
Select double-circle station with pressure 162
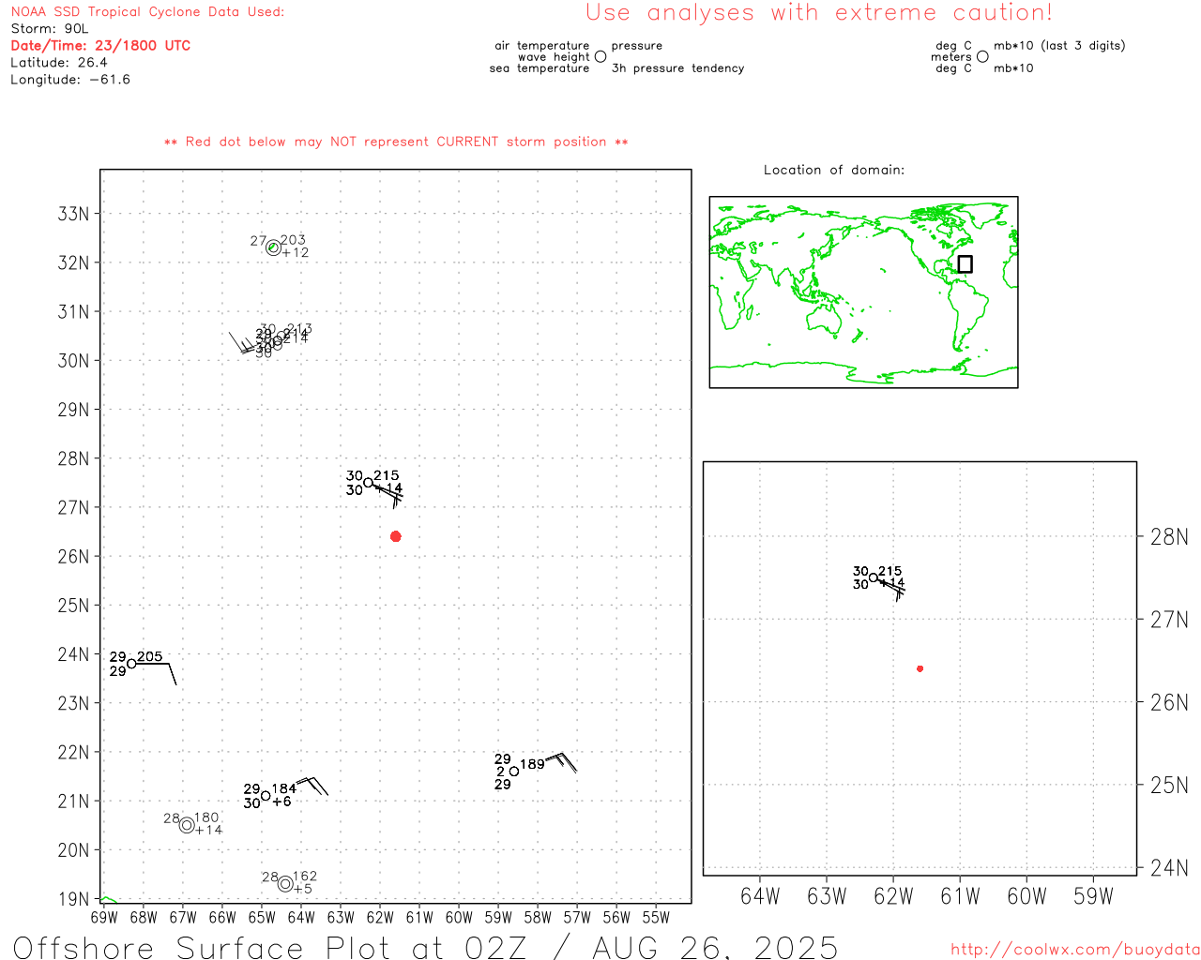[x=285, y=883]
